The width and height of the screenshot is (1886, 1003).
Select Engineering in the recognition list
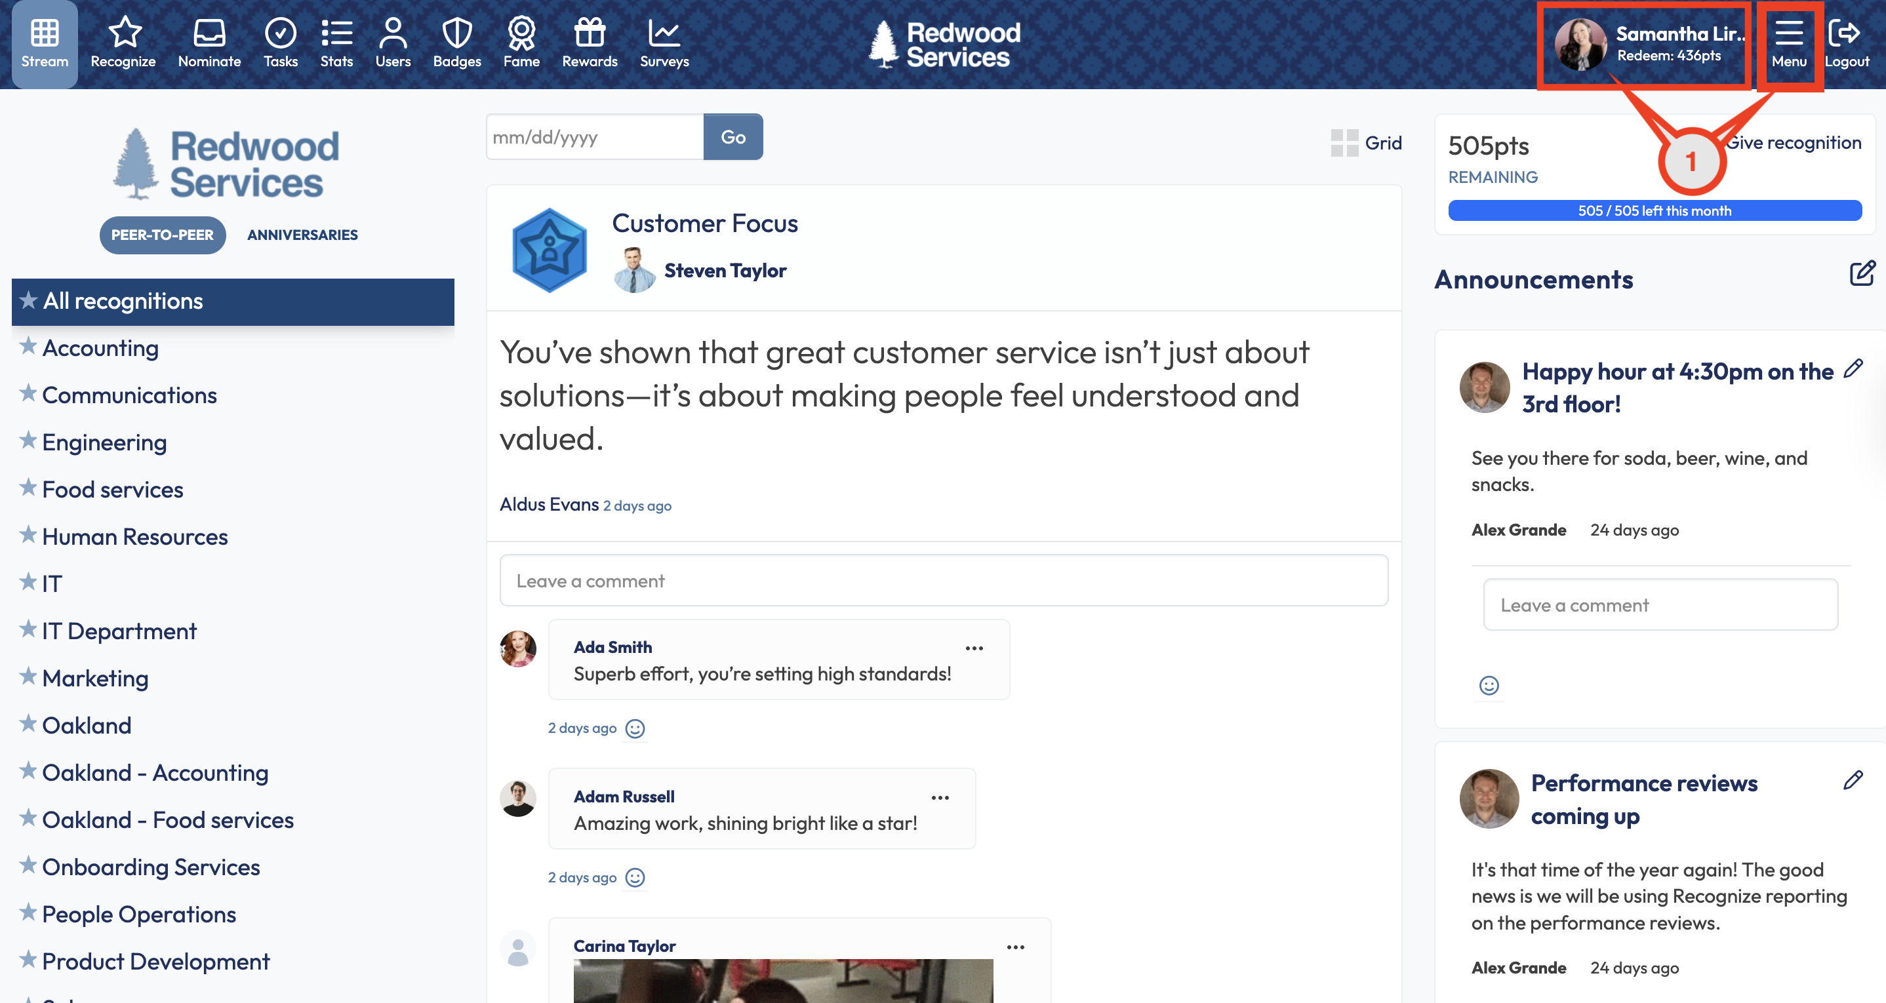pyautogui.click(x=105, y=442)
